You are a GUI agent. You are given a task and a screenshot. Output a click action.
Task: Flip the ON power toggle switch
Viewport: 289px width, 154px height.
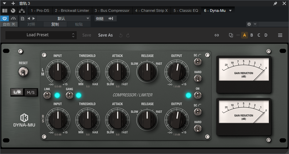tap(198, 95)
